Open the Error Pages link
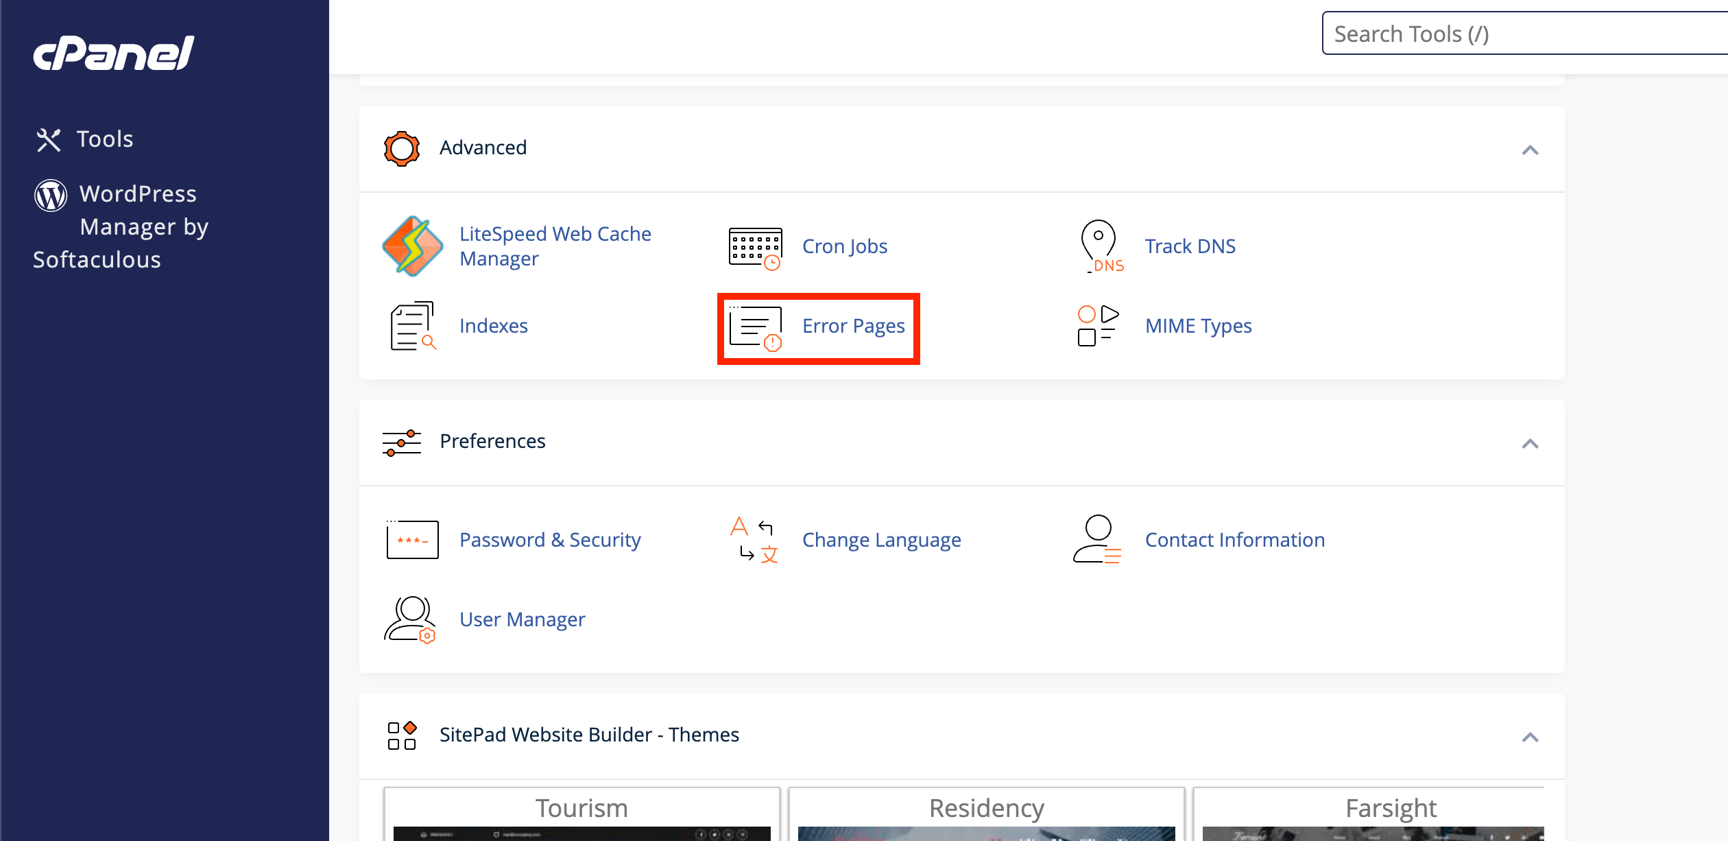Viewport: 1728px width, 841px height. click(x=854, y=326)
